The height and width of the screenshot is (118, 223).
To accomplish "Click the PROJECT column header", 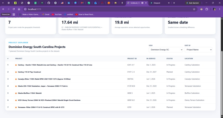I will [19, 58].
